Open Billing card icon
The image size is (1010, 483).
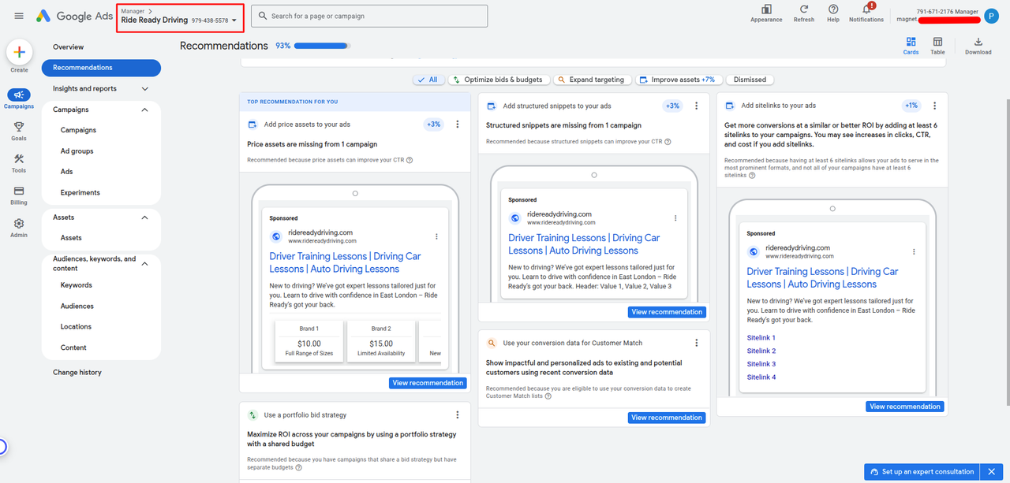(19, 195)
